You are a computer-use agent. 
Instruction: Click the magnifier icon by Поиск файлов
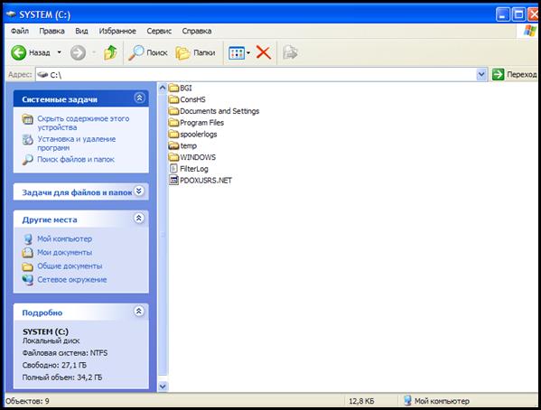click(x=28, y=160)
